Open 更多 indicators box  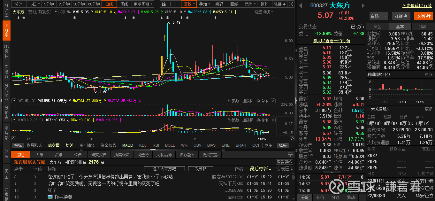tap(268, 145)
